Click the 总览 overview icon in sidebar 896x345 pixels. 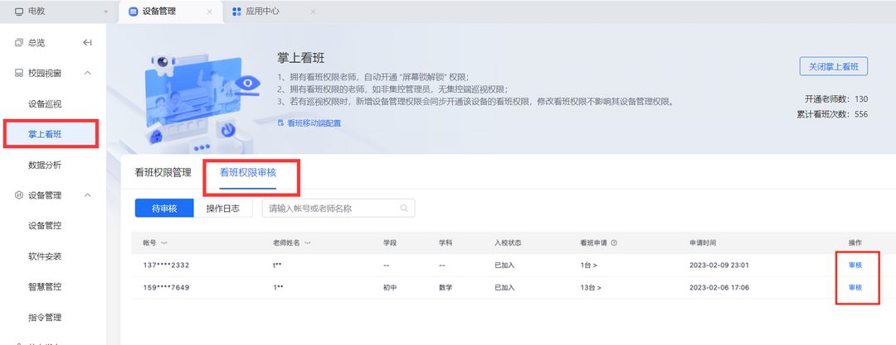click(x=19, y=43)
